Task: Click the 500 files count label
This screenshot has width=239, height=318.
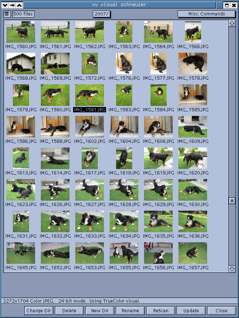Action: (x=23, y=14)
